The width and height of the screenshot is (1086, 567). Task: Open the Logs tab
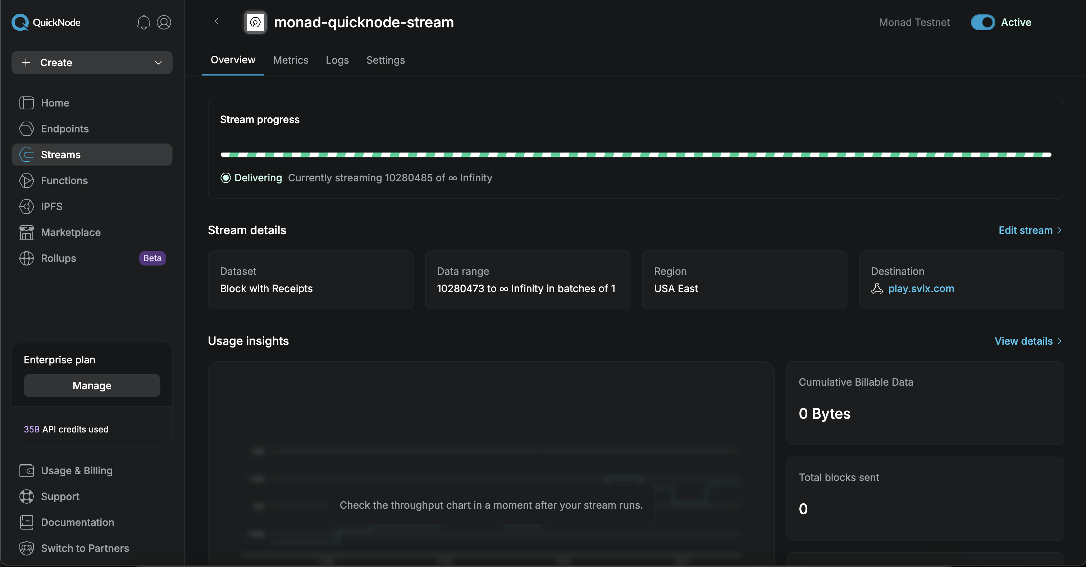point(337,60)
